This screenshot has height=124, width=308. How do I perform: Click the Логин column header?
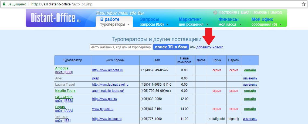point(217,60)
